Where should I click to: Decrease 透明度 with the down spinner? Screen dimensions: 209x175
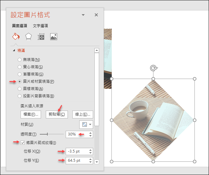click(x=91, y=136)
